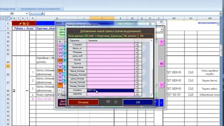Expand dropdown for Кол-во value
The image size is (224, 126).
click(136, 60)
